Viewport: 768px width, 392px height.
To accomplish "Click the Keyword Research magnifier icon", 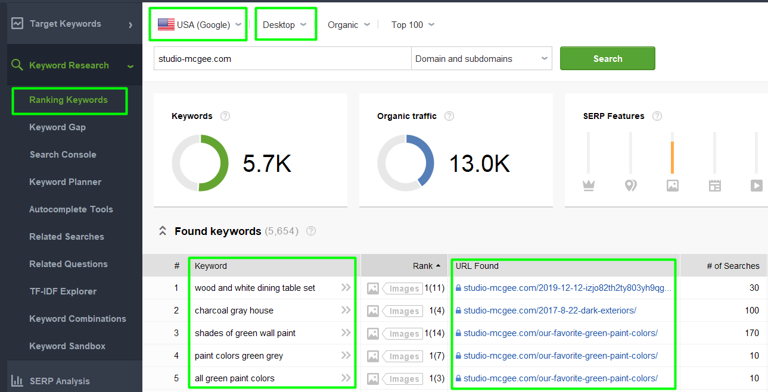I will 17,65.
